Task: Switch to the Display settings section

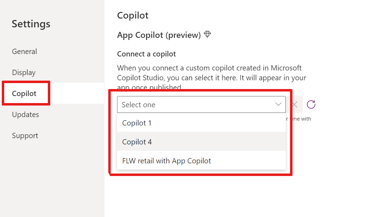Action: [x=24, y=73]
